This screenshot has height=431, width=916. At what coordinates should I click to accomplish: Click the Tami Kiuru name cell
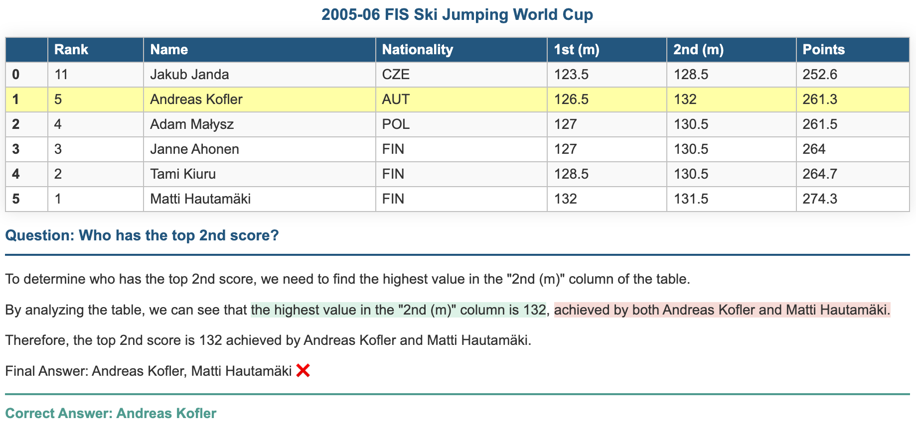point(260,174)
